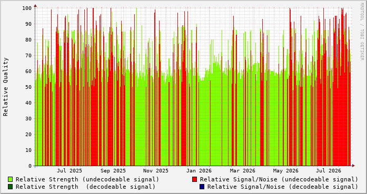Viewport: 367px width, 194px height.
Task: Click the Jul 2025 x-axis label
Action: (70, 171)
